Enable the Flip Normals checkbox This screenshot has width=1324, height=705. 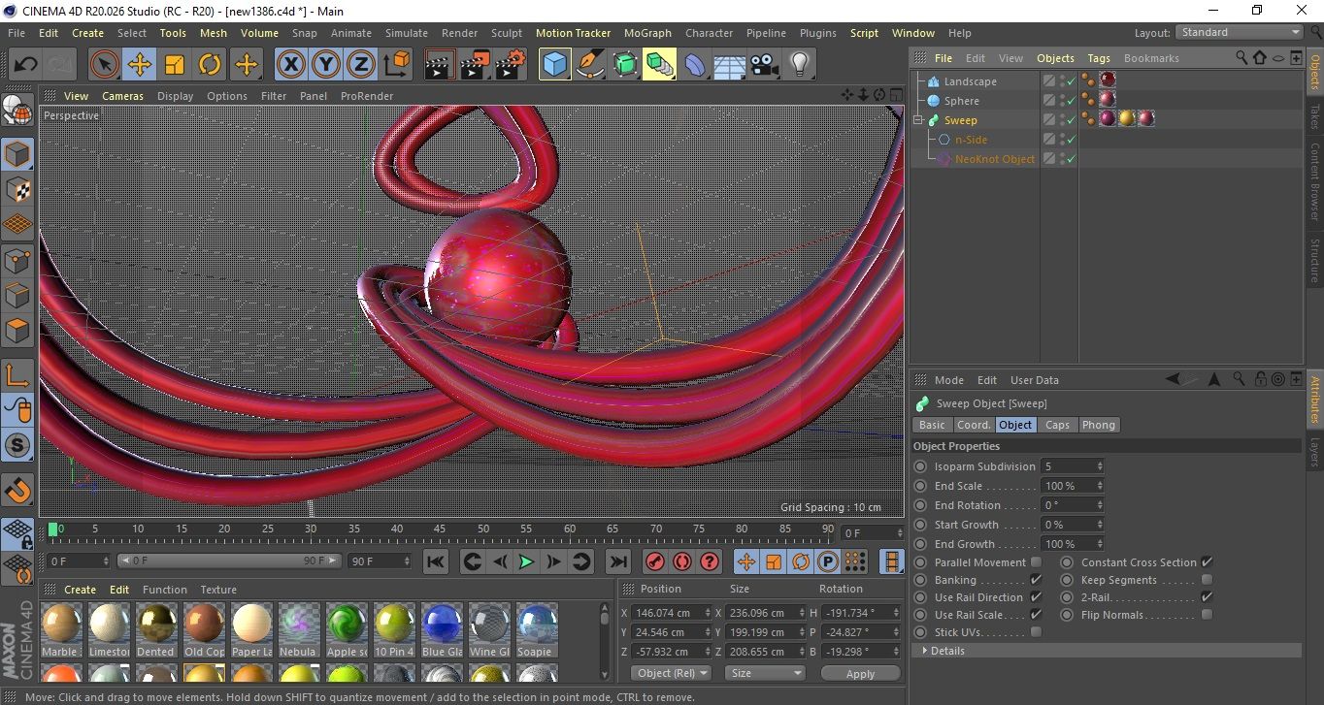tap(1207, 615)
